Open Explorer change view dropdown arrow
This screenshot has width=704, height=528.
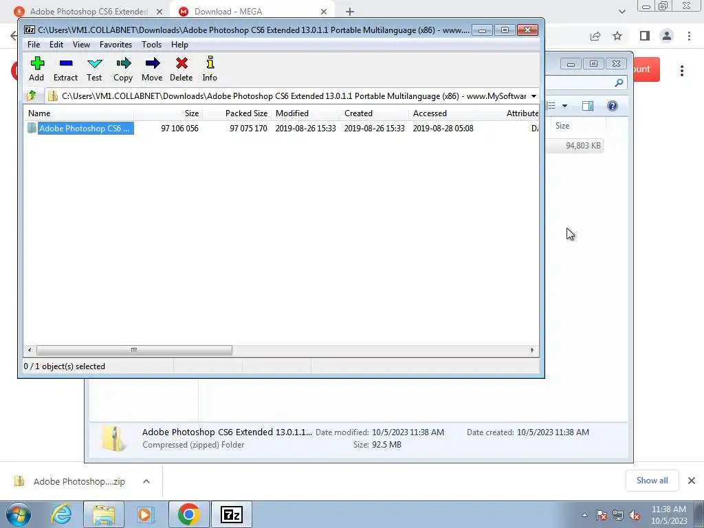coord(565,106)
